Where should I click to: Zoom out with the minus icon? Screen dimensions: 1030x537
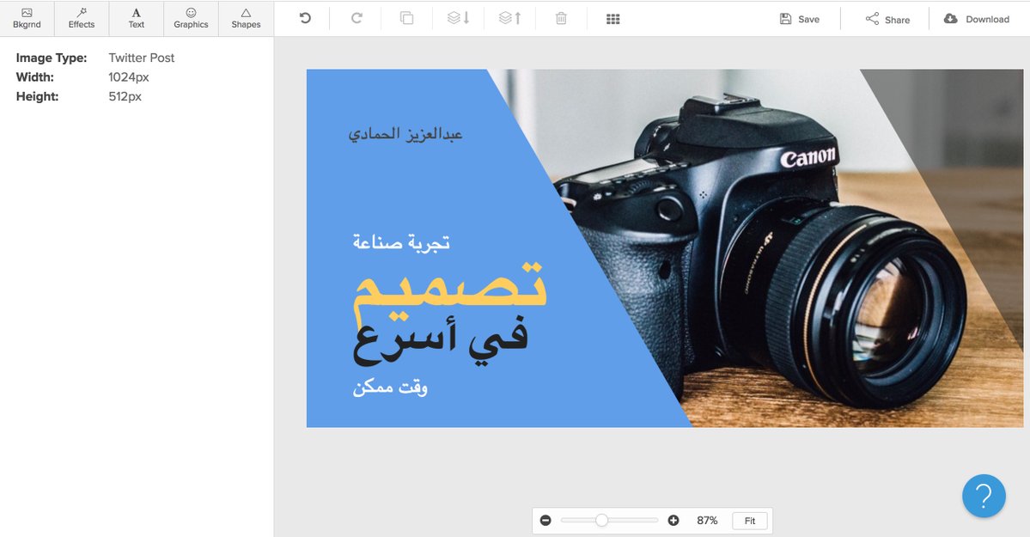click(x=545, y=521)
